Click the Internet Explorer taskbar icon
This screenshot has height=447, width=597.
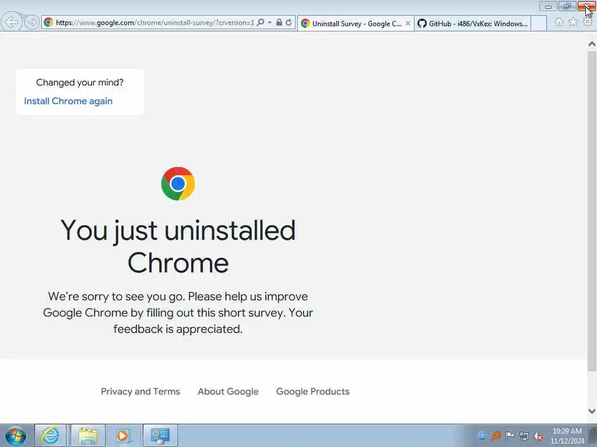coord(50,435)
